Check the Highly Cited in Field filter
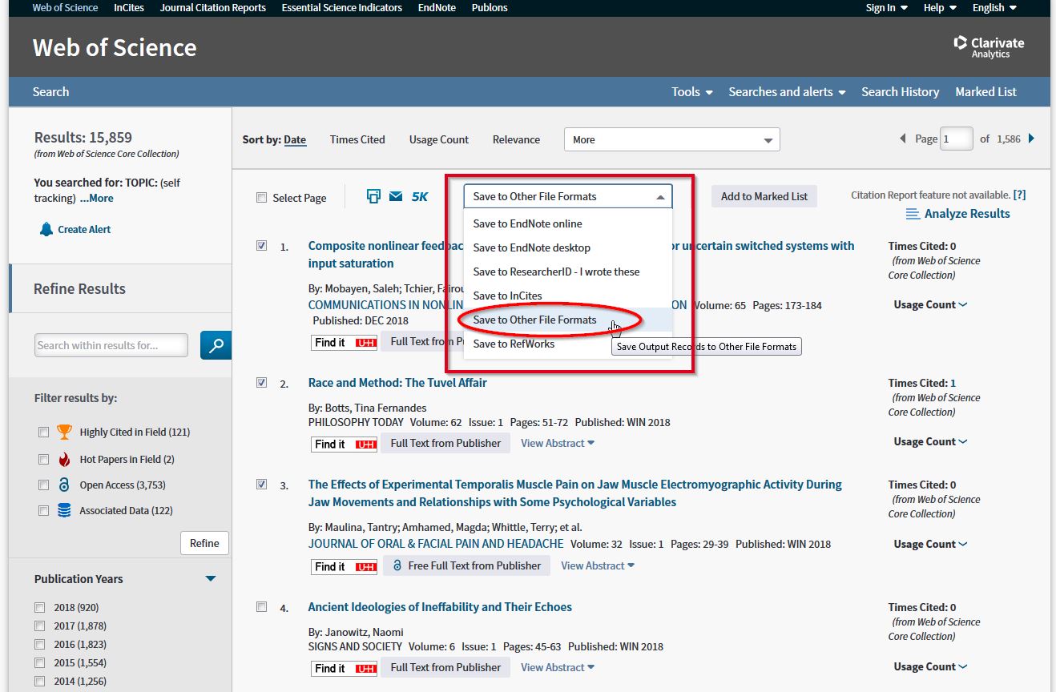Screen dimensions: 1056x692 tap(43, 432)
